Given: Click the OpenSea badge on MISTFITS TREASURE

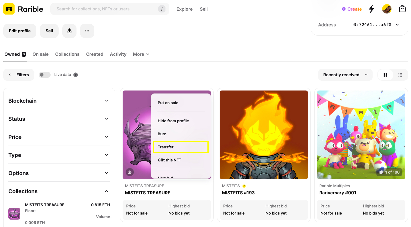Looking at the screenshot, I should click(x=129, y=172).
